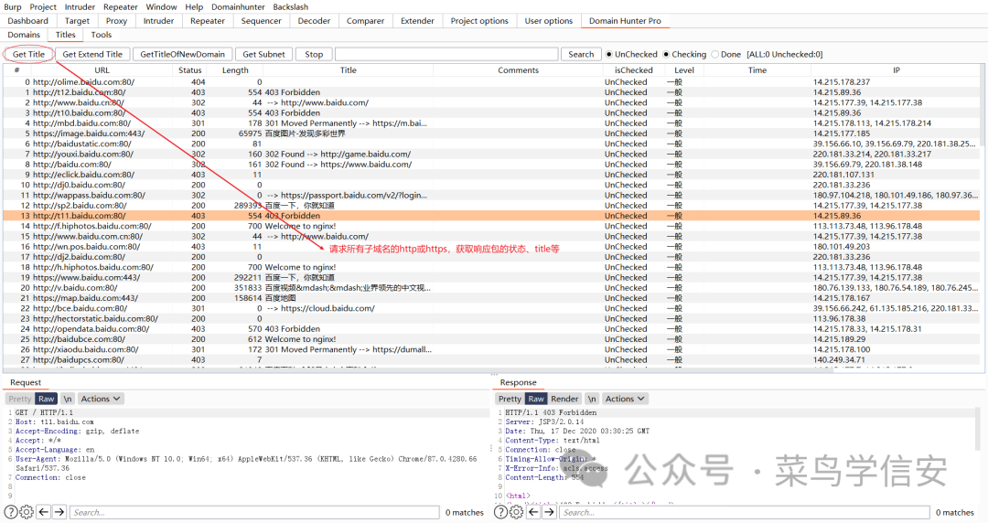Image resolution: width=988 pixels, height=523 pixels.
Task: Open help icon in Response panel
Action: coord(500,512)
